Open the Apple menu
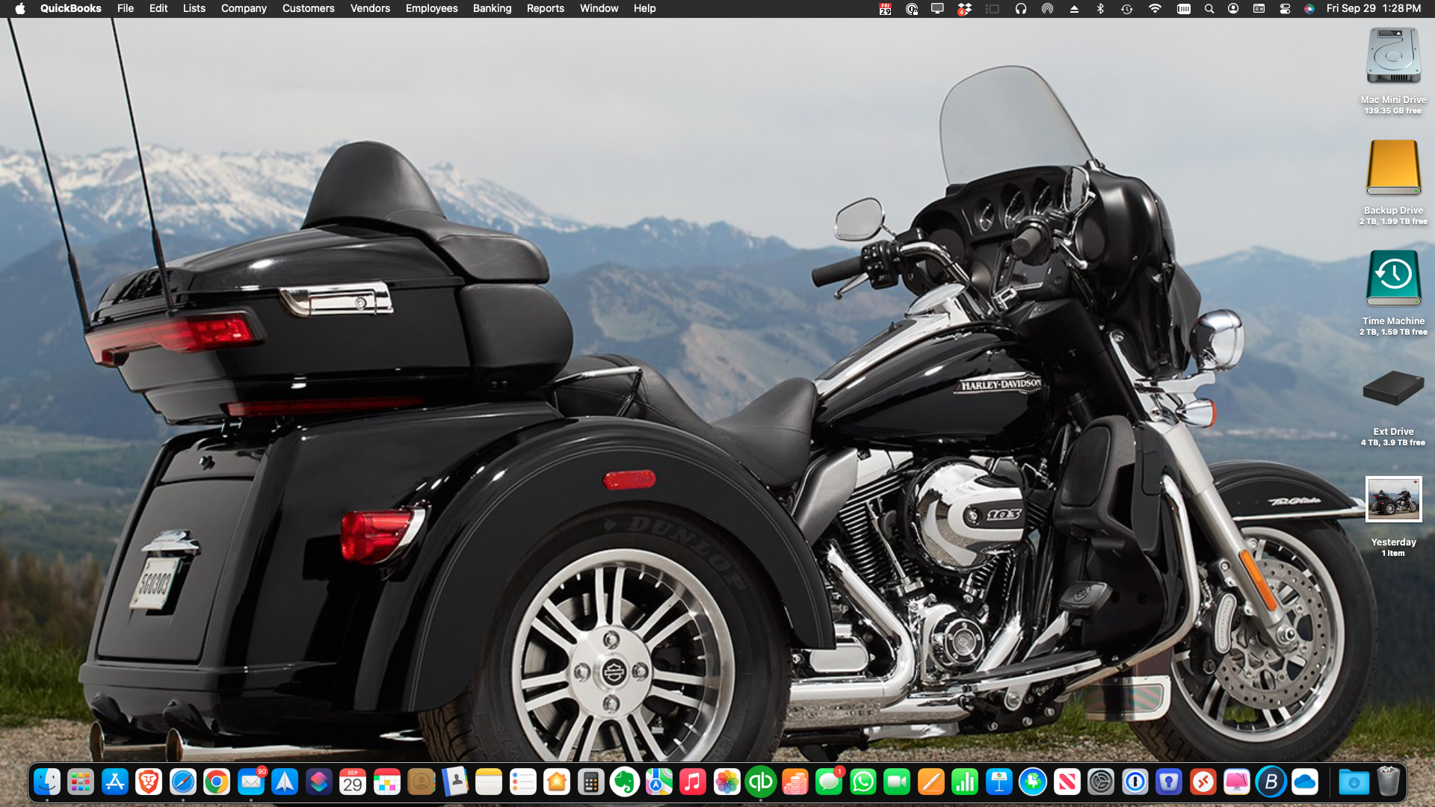This screenshot has height=807, width=1435. pyautogui.click(x=19, y=8)
